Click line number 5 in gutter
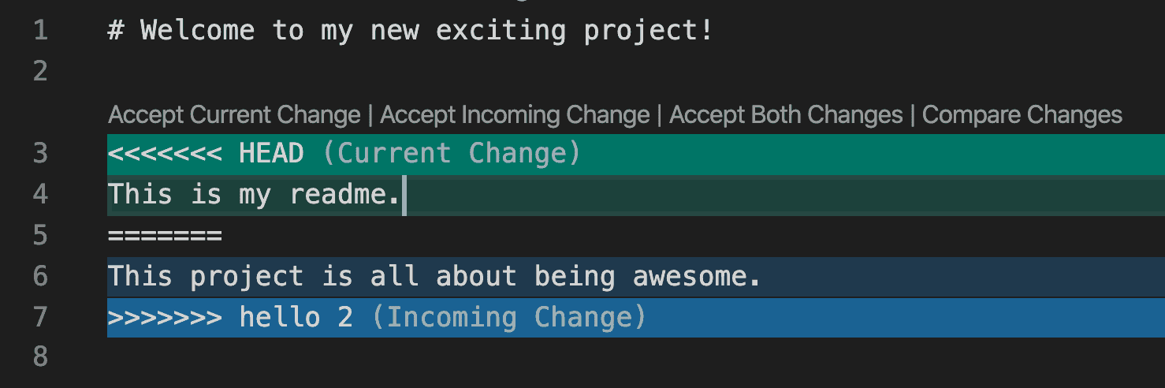This screenshot has height=388, width=1165. [x=40, y=235]
